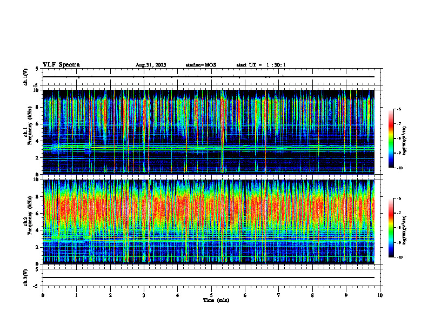This screenshot has height=331, width=428.
Task: Click the ch.1(V) upper tick label "5"
Action: [37, 69]
